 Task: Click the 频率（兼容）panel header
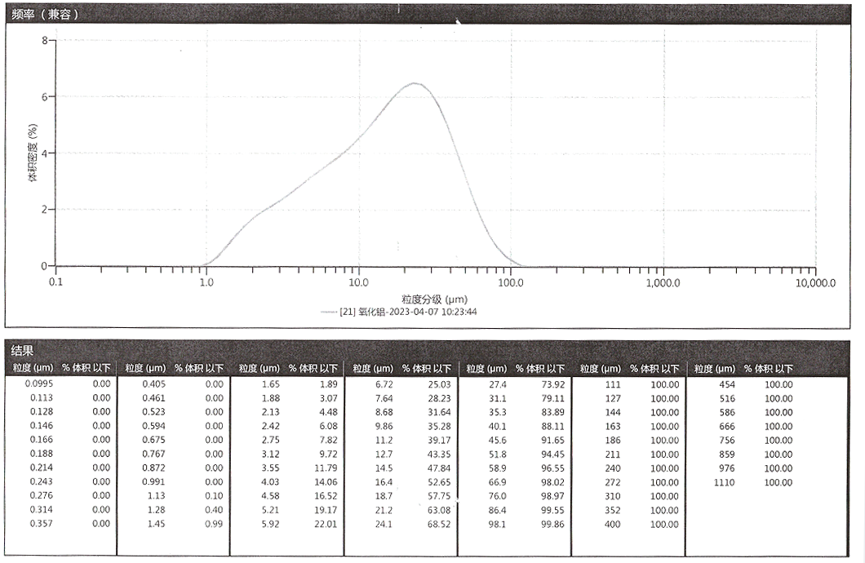pos(46,14)
